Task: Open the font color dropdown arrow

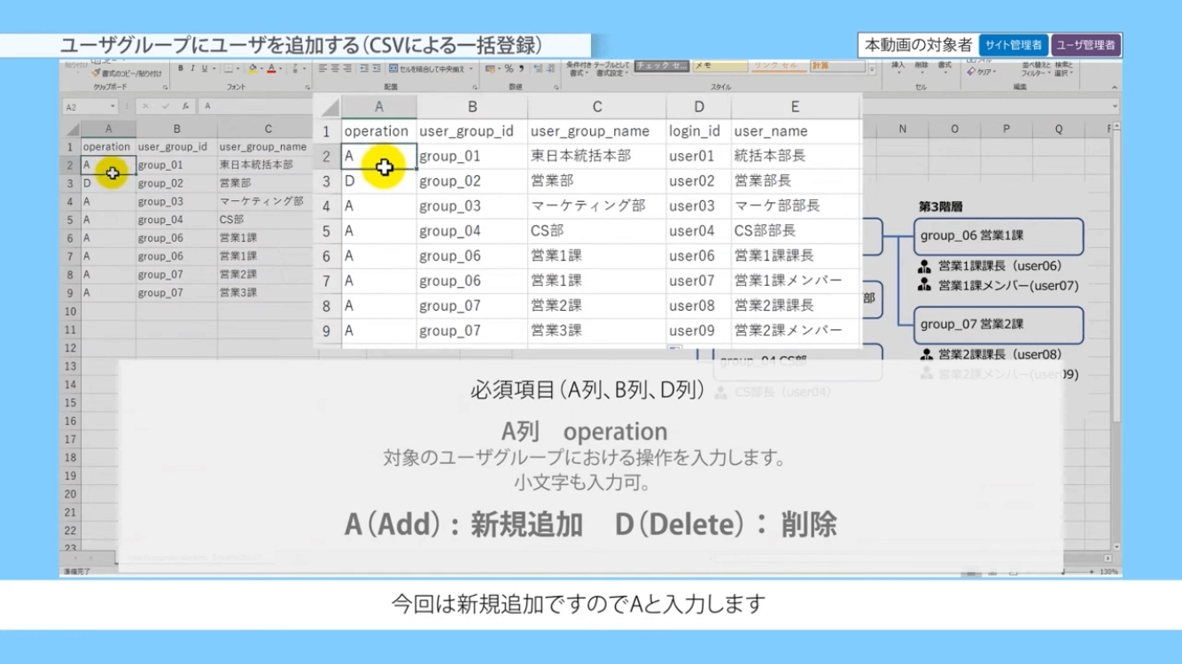Action: tap(281, 68)
